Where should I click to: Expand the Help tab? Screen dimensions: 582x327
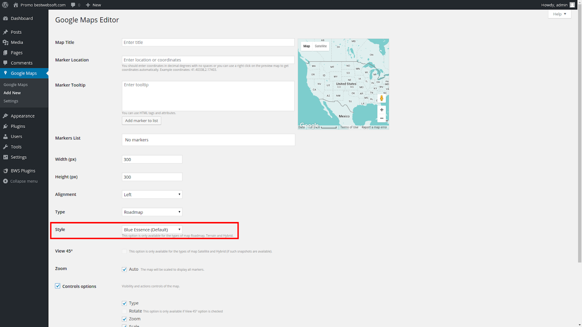tap(559, 14)
